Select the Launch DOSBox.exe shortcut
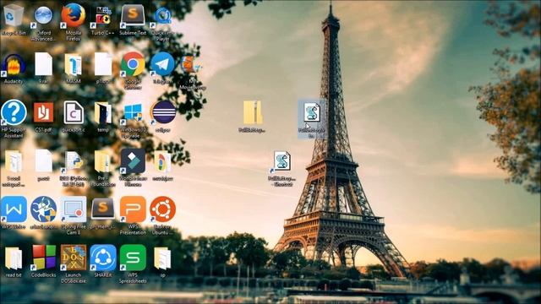 tap(74, 258)
